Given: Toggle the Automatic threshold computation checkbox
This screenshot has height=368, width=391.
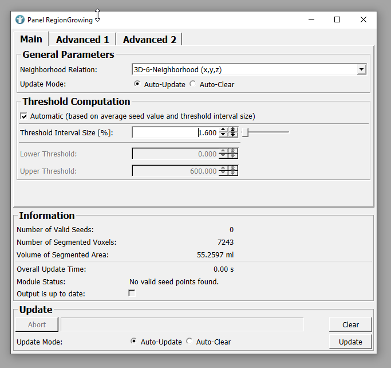Looking at the screenshot, I should click(24, 116).
